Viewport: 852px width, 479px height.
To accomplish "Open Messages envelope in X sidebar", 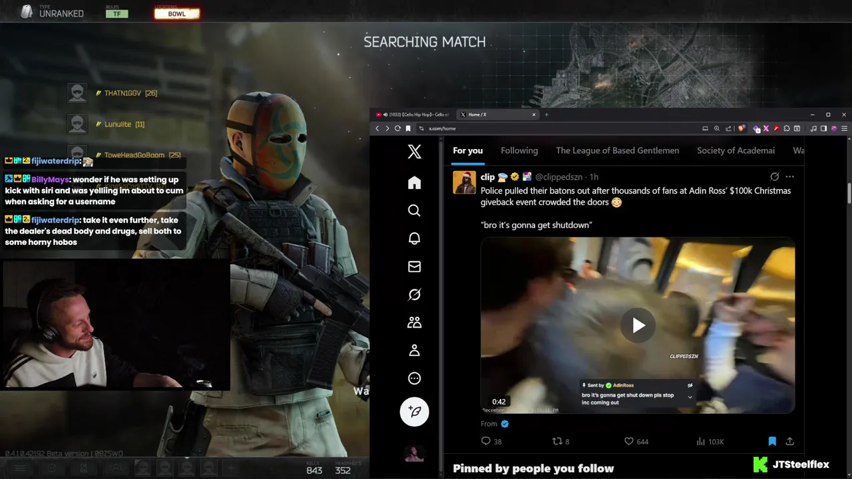I will (414, 267).
